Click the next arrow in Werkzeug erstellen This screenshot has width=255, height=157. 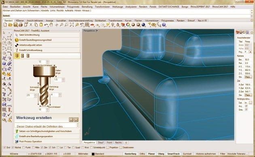tap(76, 119)
